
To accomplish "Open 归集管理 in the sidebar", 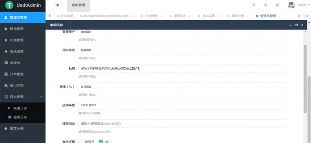I will (x=23, y=40).
